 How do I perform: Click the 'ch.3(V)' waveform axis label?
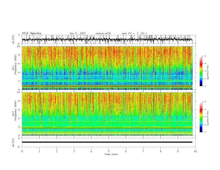(x=13, y=142)
